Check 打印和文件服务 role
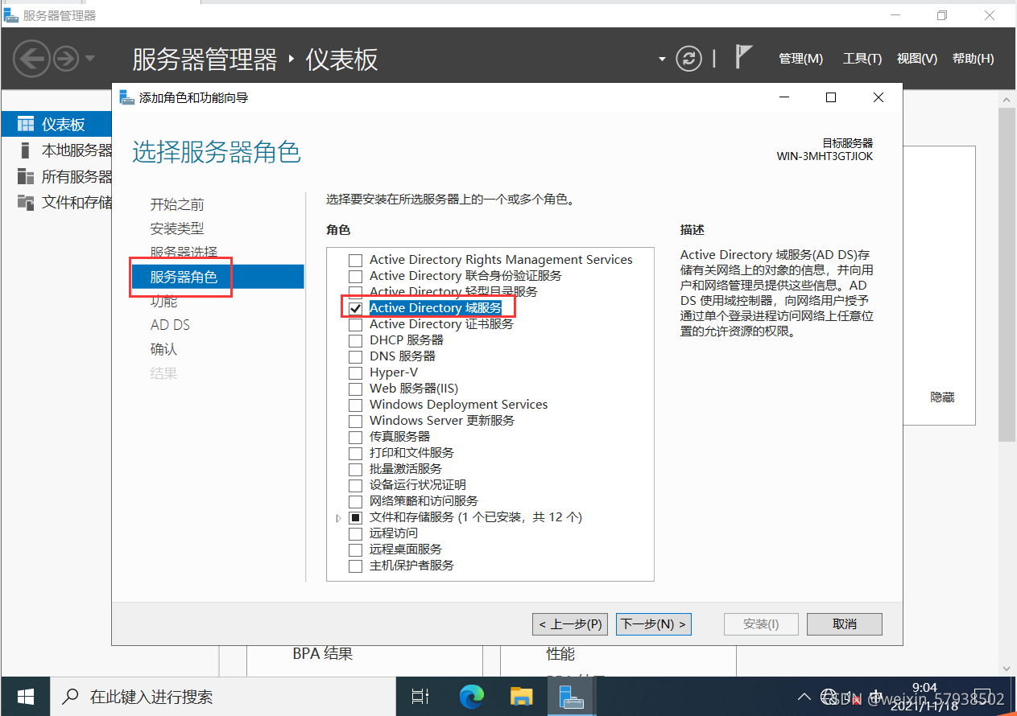Image resolution: width=1017 pixels, height=716 pixels. [355, 453]
